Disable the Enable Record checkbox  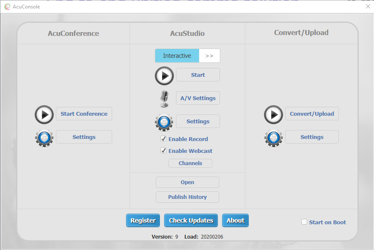click(163, 139)
